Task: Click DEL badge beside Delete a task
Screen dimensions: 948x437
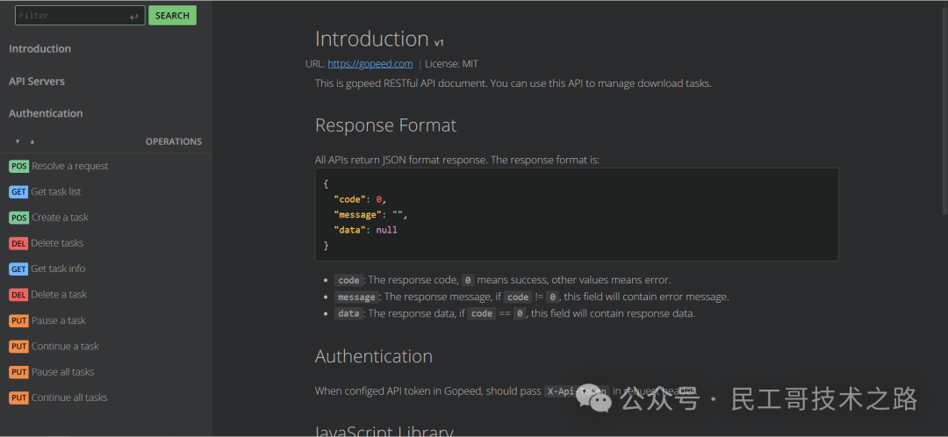Action: click(x=18, y=294)
